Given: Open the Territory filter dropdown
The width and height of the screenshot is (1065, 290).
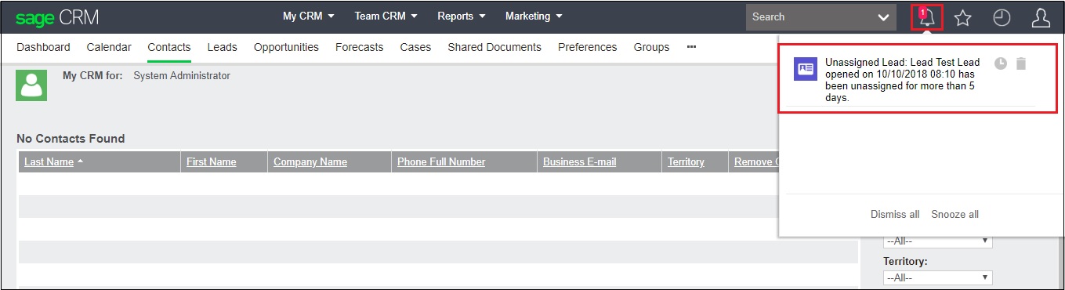Looking at the screenshot, I should click(x=937, y=277).
